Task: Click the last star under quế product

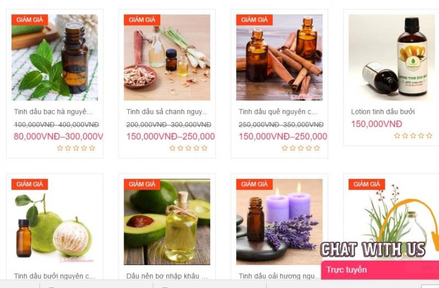Action: (317, 148)
